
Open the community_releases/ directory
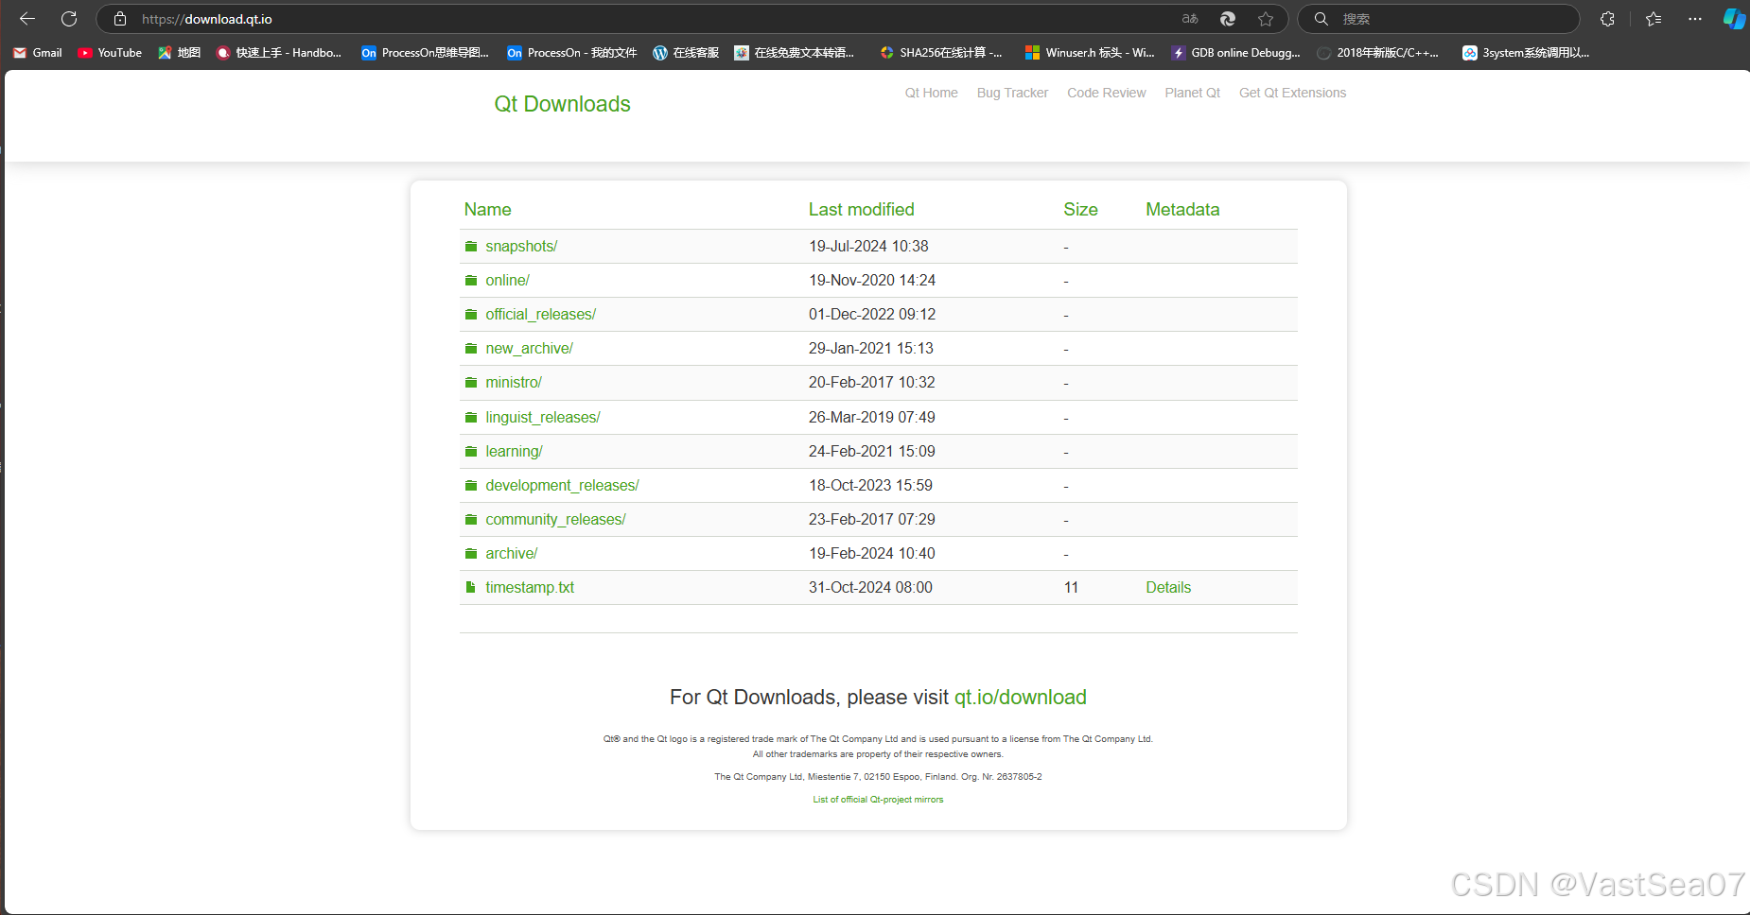[556, 519]
